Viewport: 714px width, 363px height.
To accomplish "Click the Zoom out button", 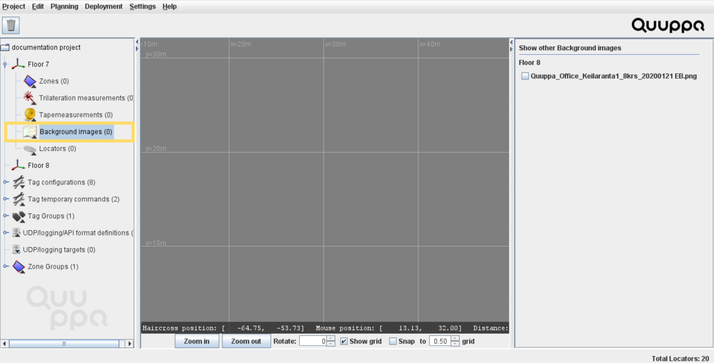I will pos(246,341).
